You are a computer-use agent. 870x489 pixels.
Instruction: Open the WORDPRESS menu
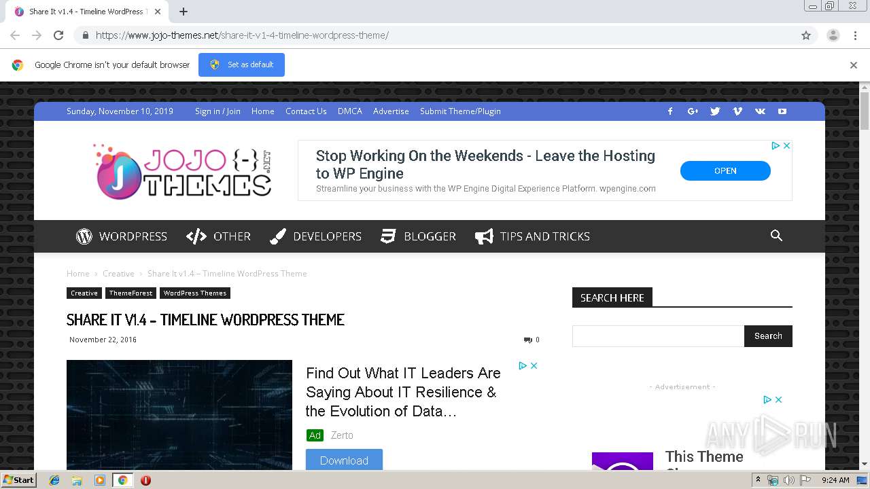pos(122,236)
